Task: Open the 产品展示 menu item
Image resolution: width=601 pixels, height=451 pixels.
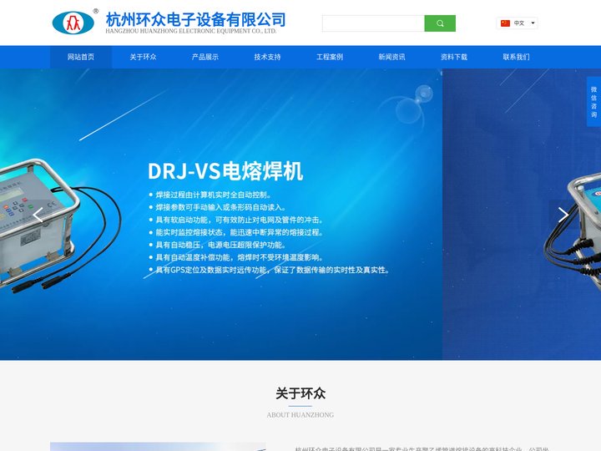Action: pos(205,57)
